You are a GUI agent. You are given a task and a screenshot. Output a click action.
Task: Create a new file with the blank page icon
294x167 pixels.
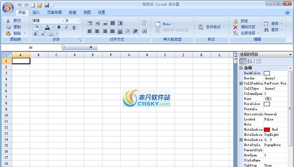pos(33,5)
